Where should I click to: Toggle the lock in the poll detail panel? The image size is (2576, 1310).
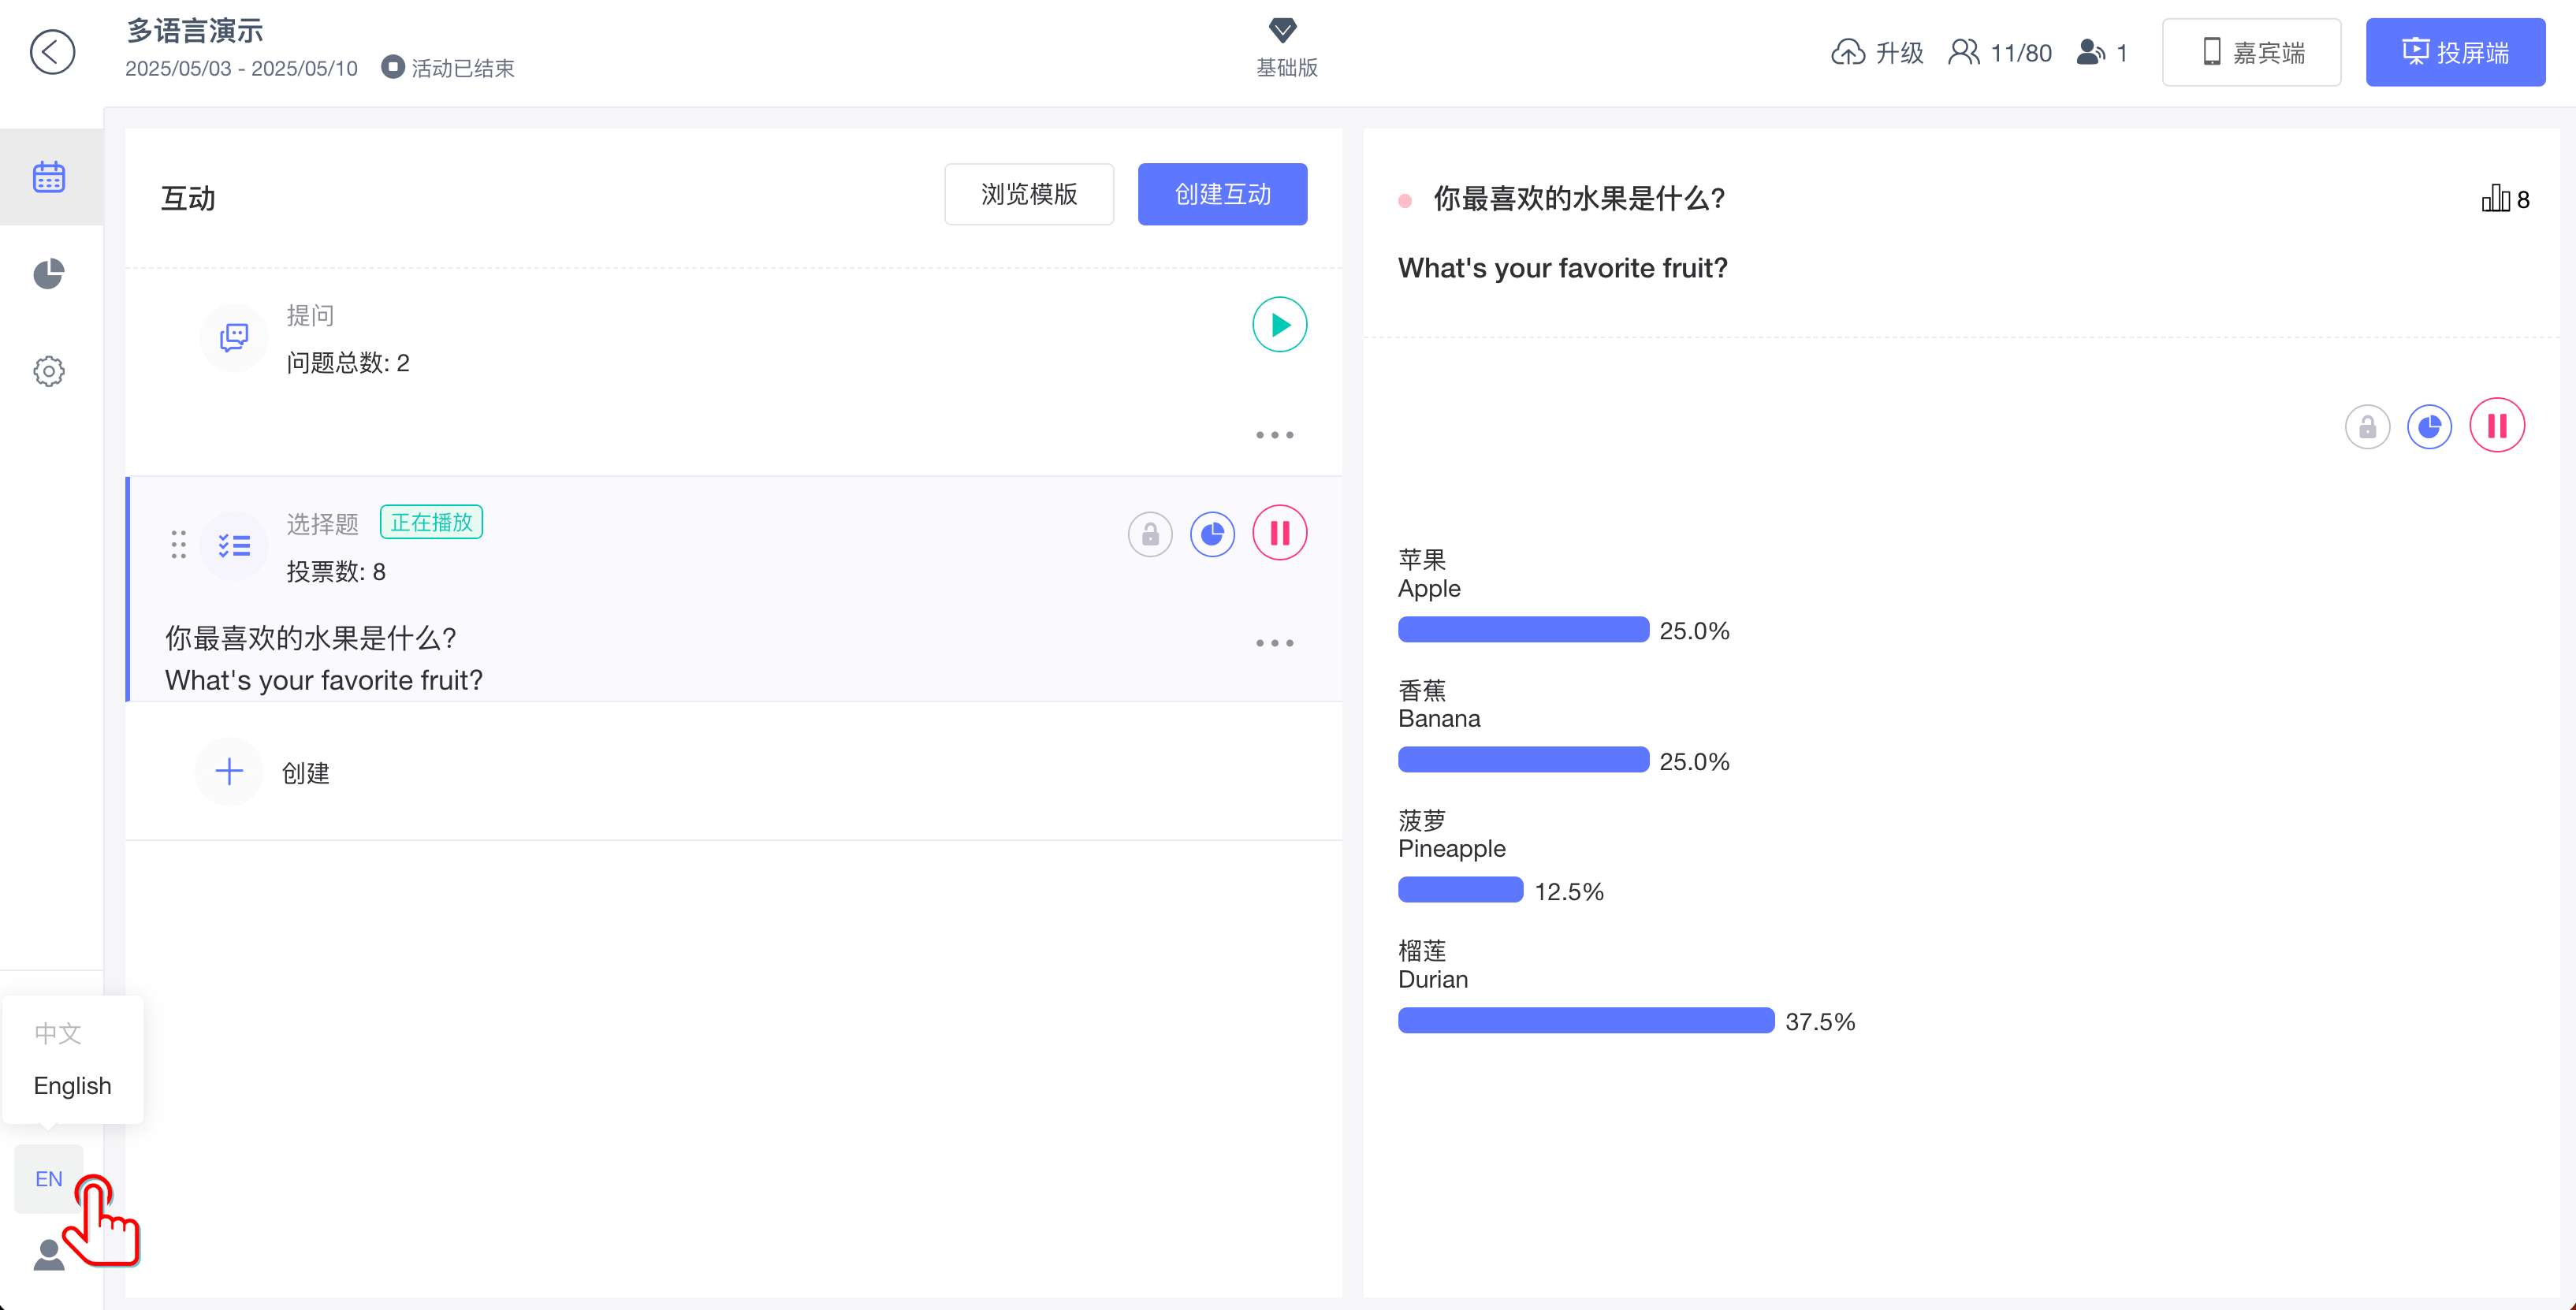click(x=2367, y=427)
